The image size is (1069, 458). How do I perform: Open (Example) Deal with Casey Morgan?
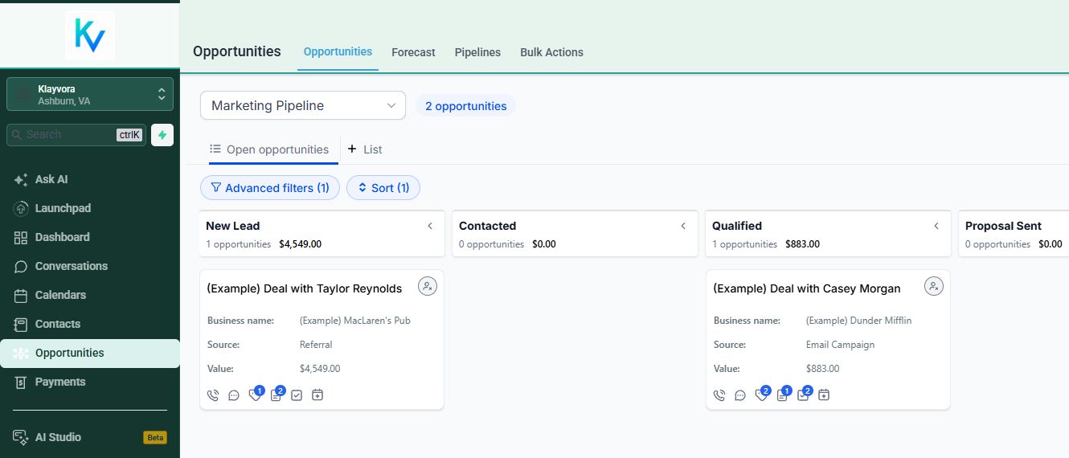pyautogui.click(x=807, y=288)
